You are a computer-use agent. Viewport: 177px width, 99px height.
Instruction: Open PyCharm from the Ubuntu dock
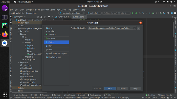click(x=5, y=26)
